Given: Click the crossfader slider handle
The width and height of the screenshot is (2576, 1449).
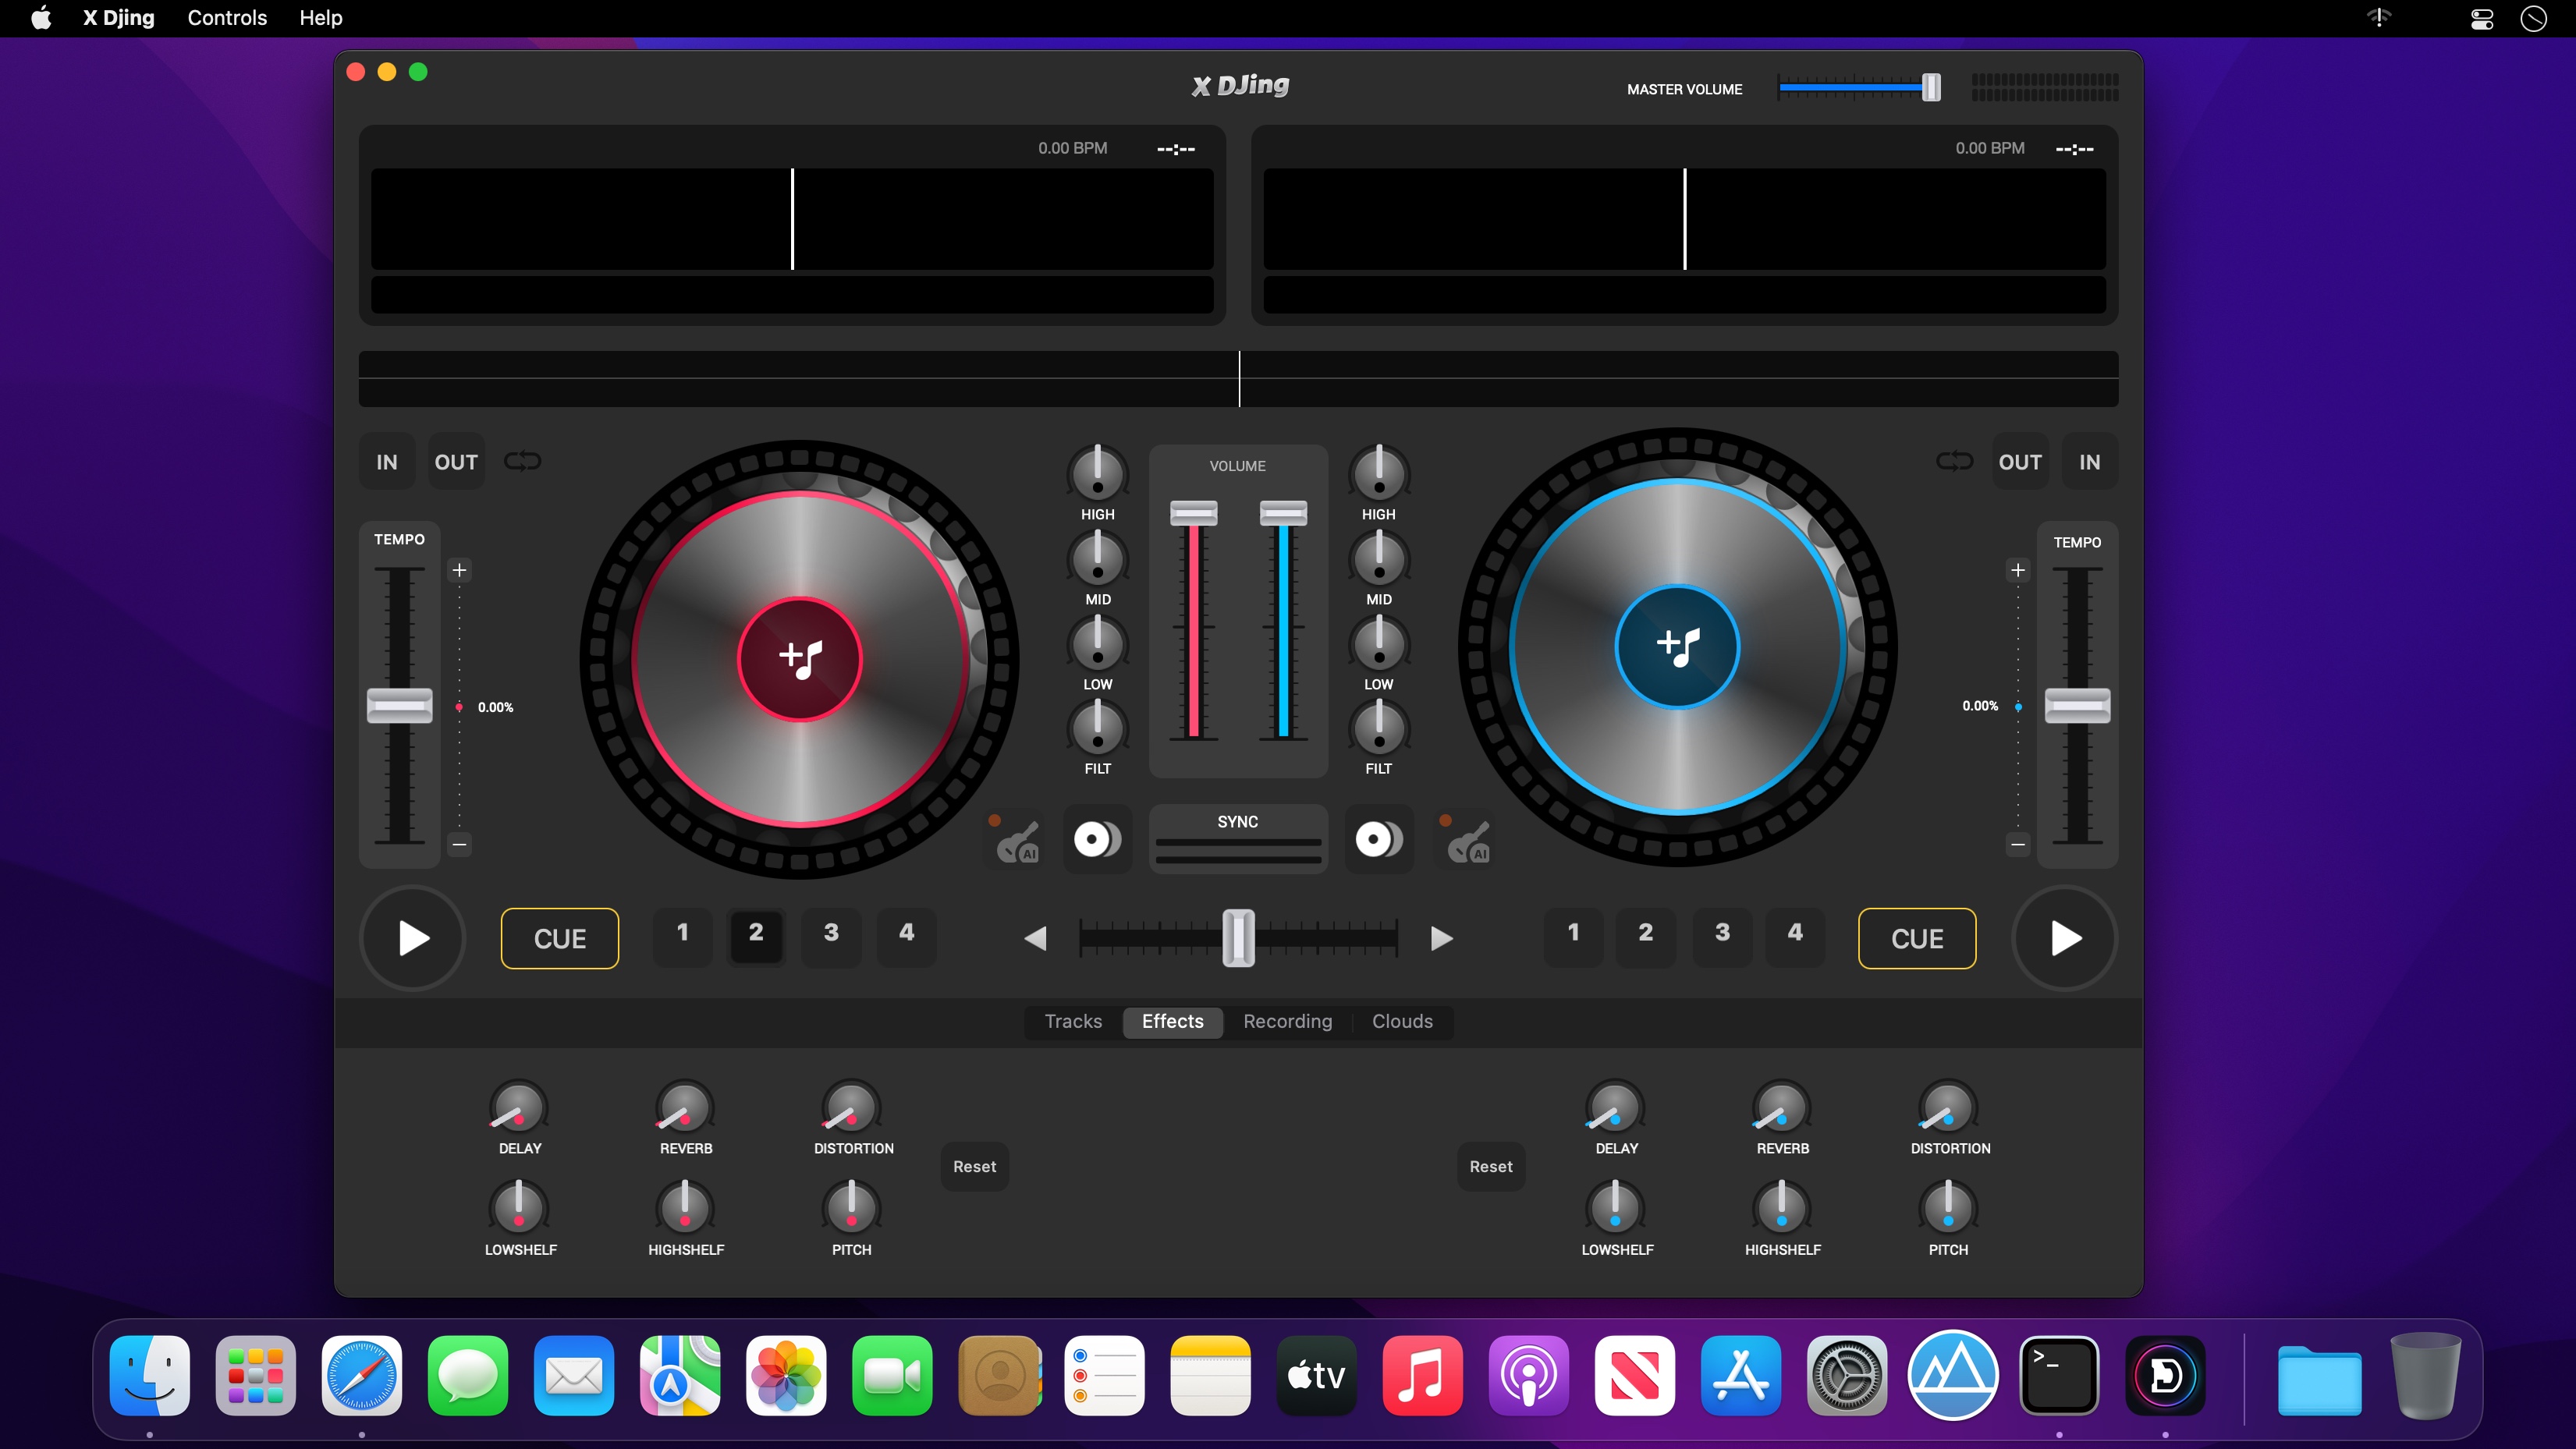Looking at the screenshot, I should click(1238, 938).
